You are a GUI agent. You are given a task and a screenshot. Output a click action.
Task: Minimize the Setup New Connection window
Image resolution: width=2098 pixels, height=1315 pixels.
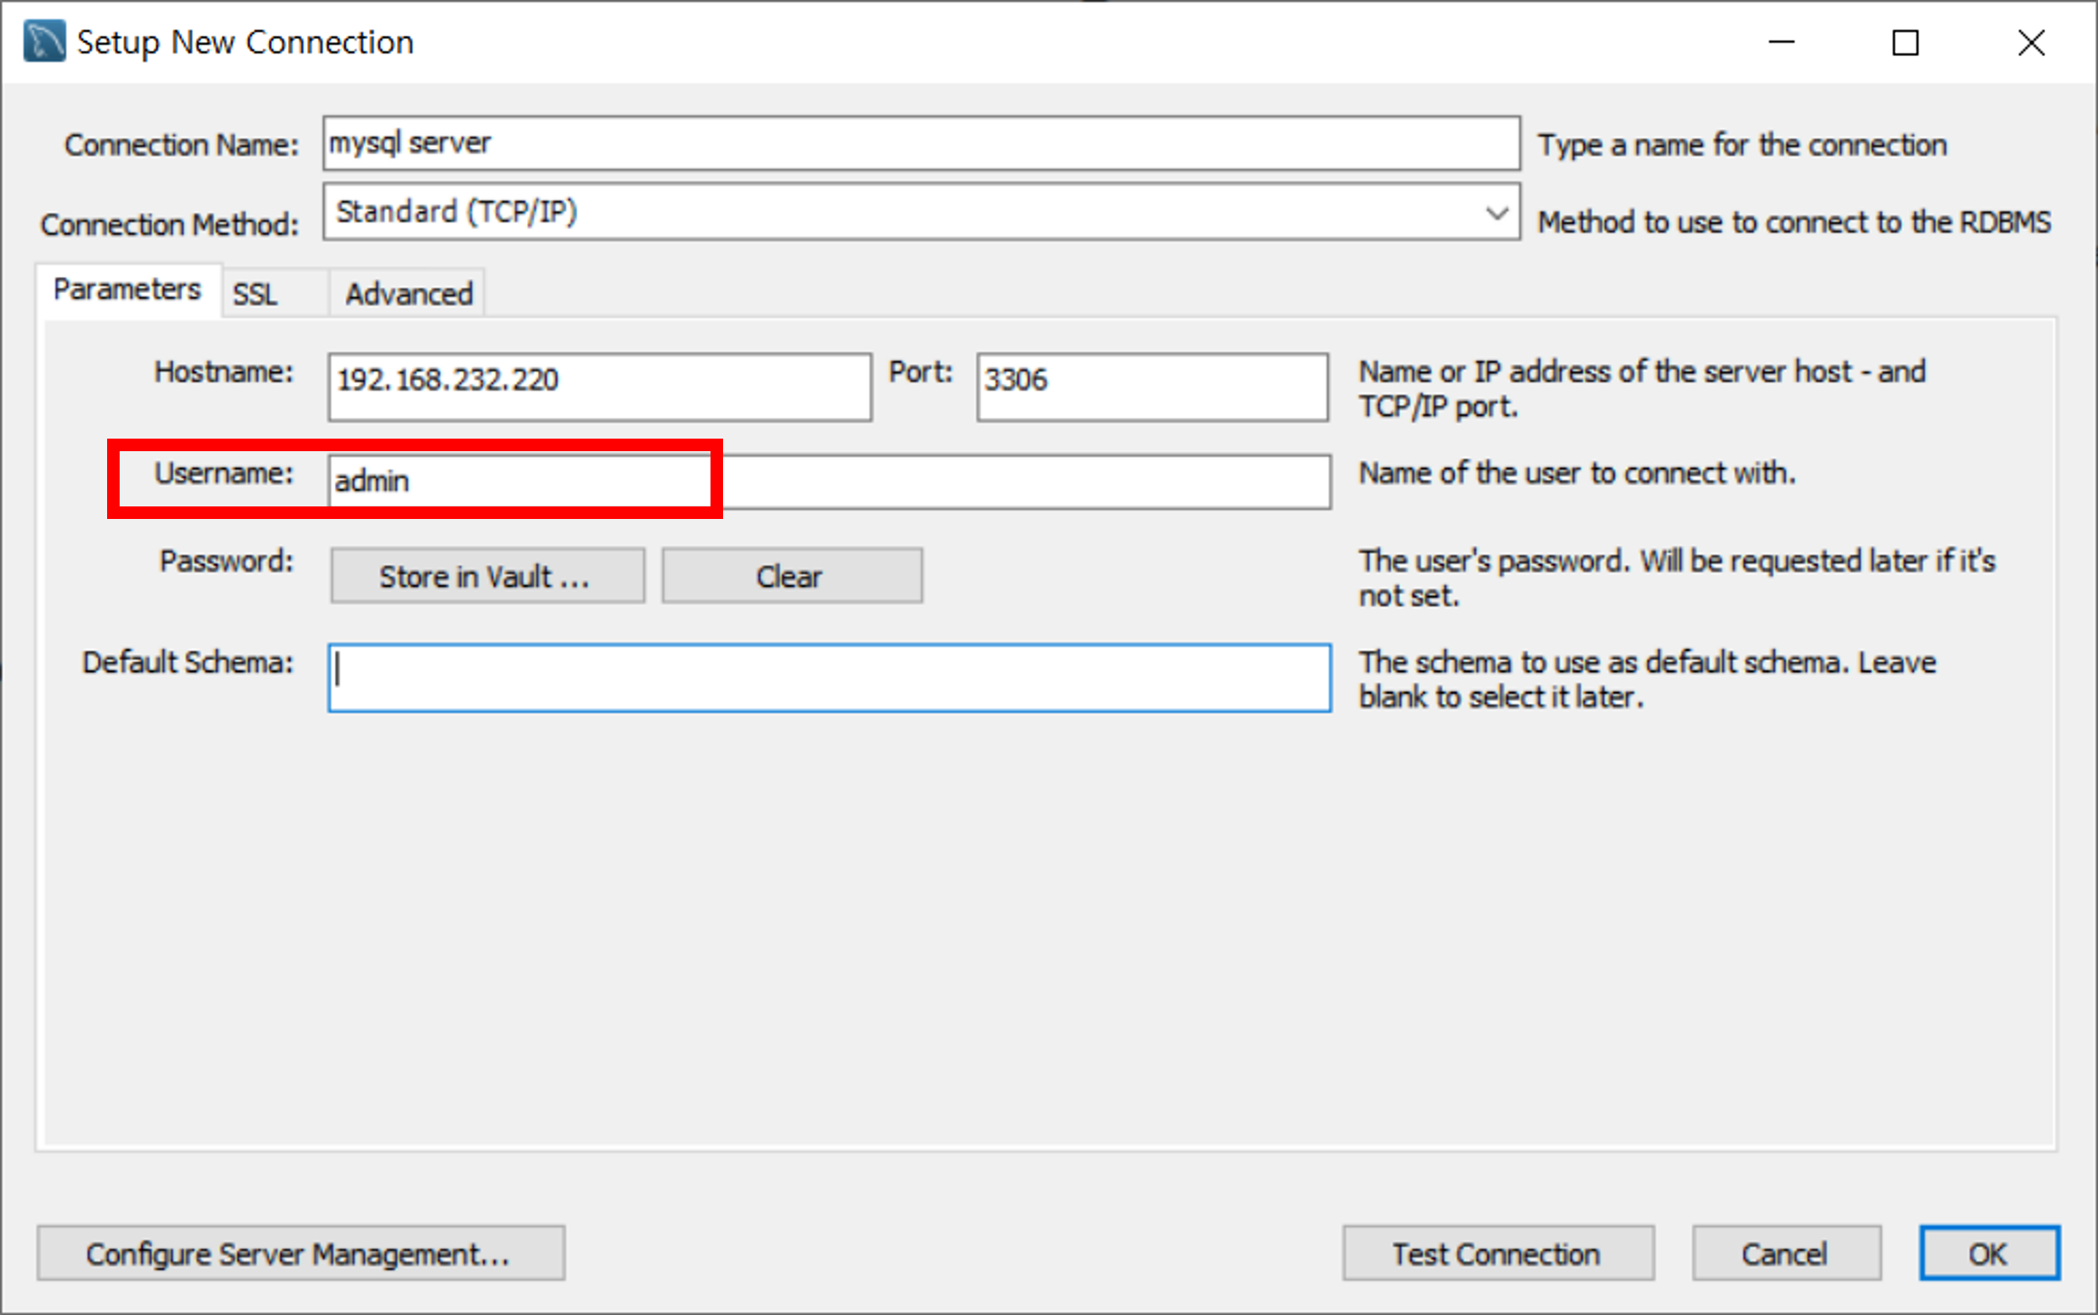[x=1782, y=42]
